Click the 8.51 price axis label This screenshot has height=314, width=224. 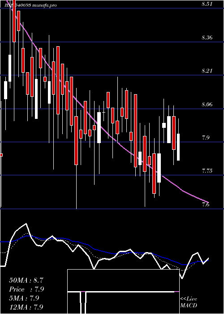click(x=207, y=4)
